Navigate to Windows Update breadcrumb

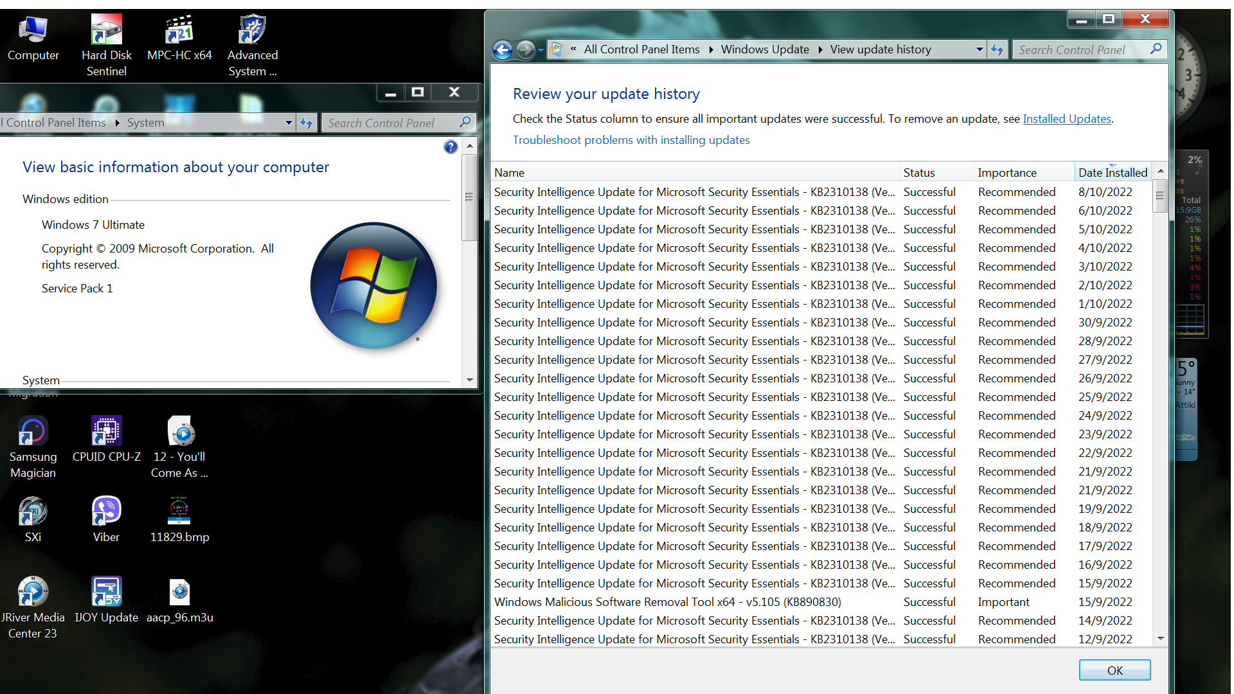click(765, 49)
